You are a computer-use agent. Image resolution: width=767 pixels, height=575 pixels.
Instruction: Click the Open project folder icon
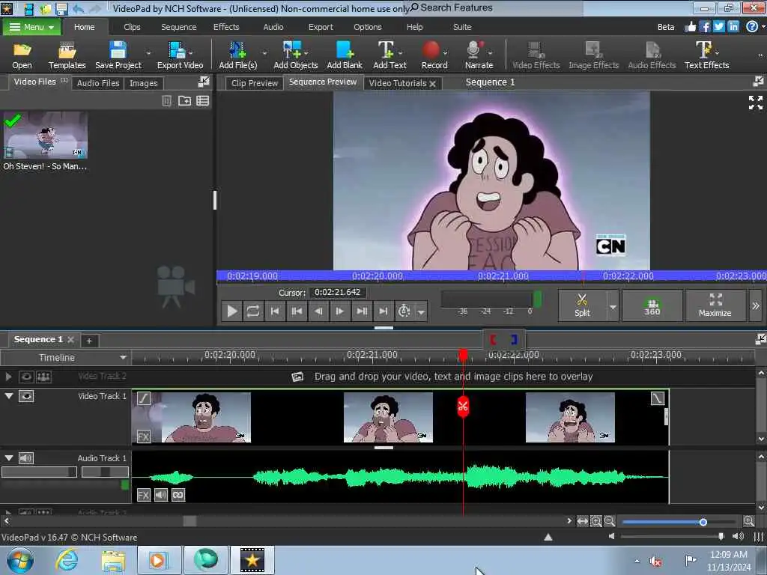click(x=22, y=49)
